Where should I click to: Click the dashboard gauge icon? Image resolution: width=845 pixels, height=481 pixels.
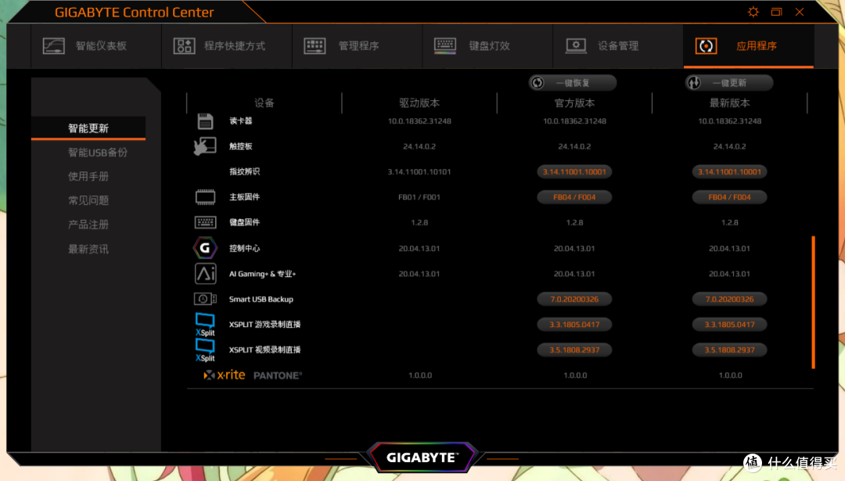pos(54,46)
